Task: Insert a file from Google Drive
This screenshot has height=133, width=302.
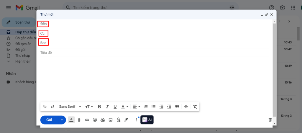Action: coord(103,120)
